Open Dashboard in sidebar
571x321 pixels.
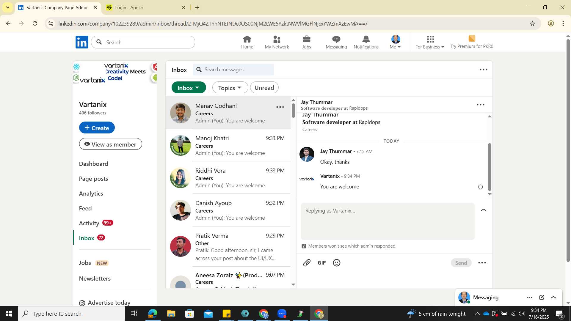93,164
